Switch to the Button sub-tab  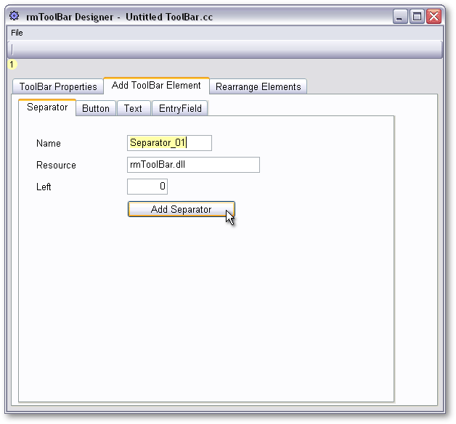click(96, 108)
